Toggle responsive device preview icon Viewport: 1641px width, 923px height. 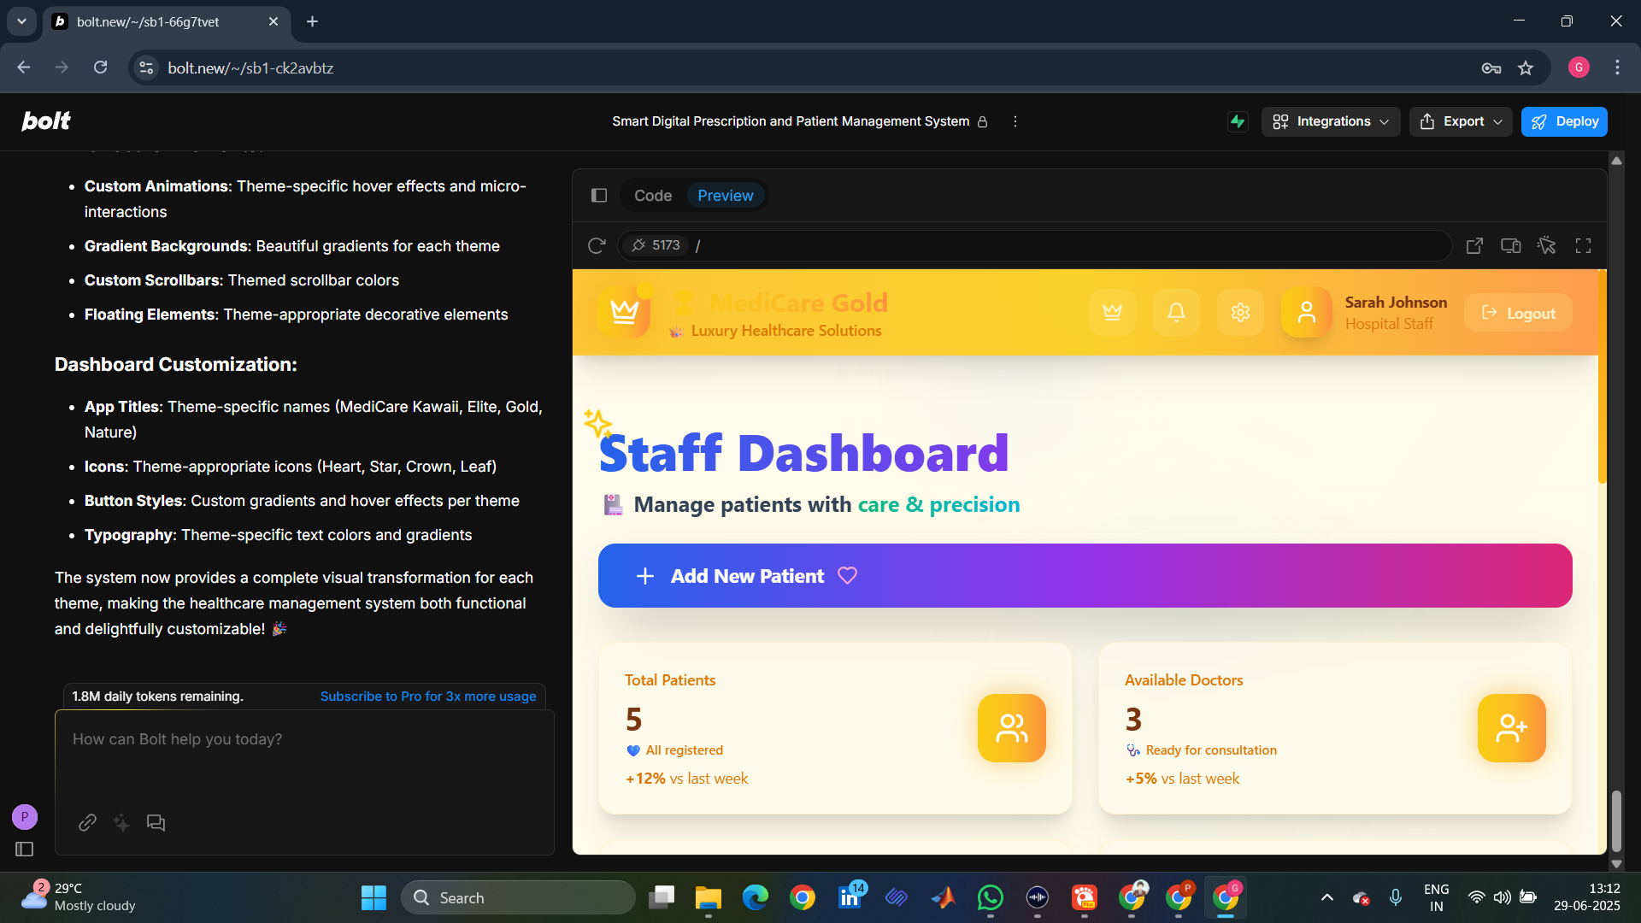[1510, 246]
